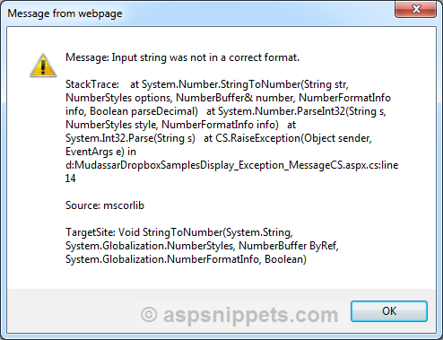Click the line number 14 text
This screenshot has width=443, height=340.
pyautogui.click(x=71, y=179)
